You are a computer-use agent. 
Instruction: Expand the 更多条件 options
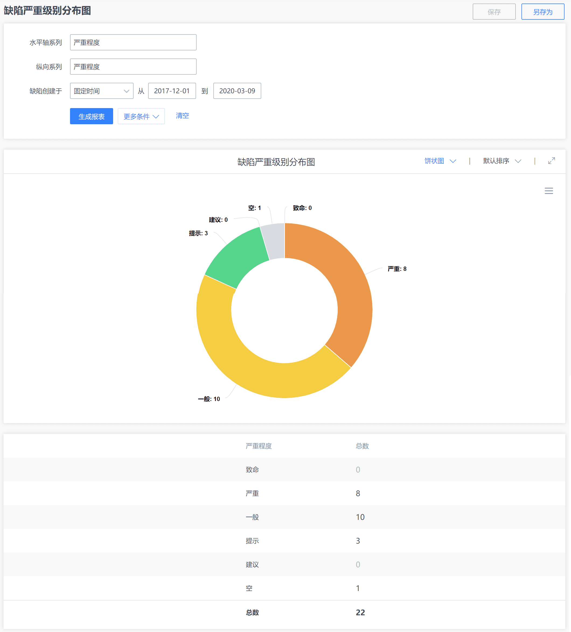(x=141, y=116)
